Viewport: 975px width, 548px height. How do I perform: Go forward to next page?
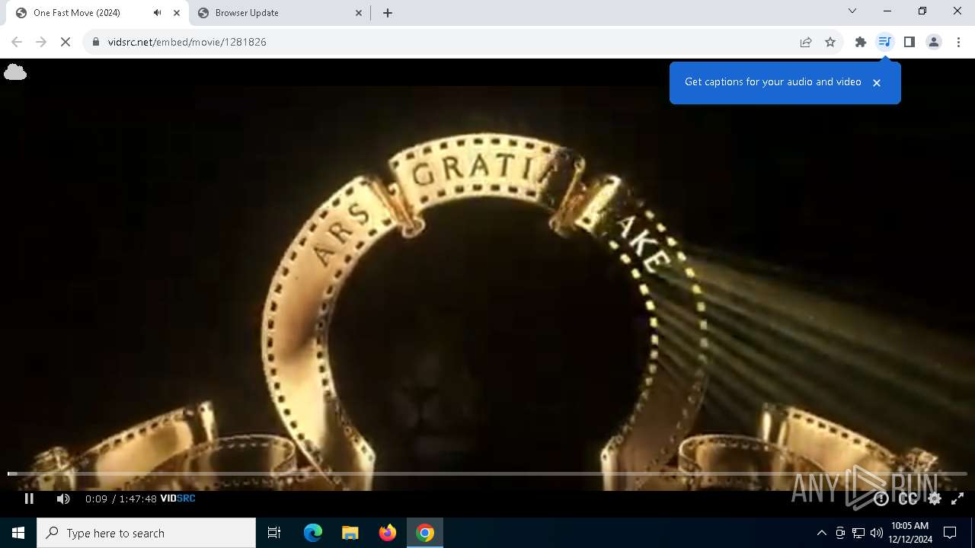(41, 42)
